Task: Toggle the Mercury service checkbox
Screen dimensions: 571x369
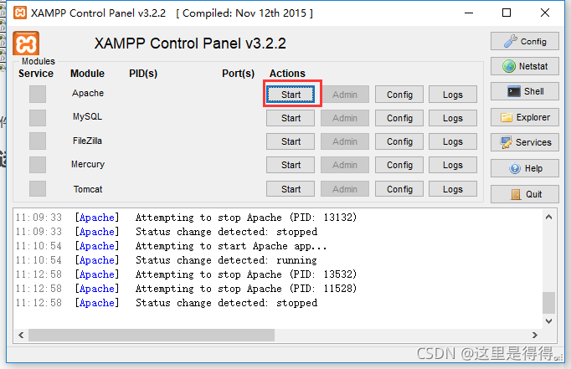Action: (x=38, y=165)
